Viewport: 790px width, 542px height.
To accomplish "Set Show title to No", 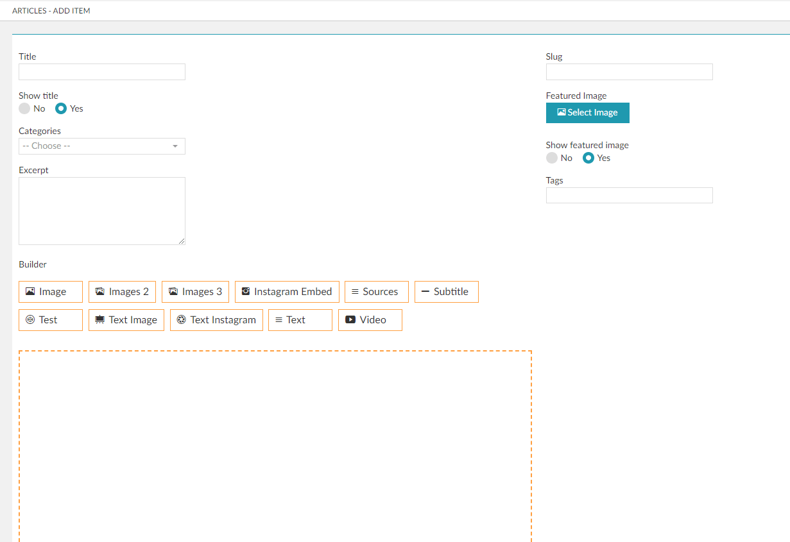I will tap(24, 109).
